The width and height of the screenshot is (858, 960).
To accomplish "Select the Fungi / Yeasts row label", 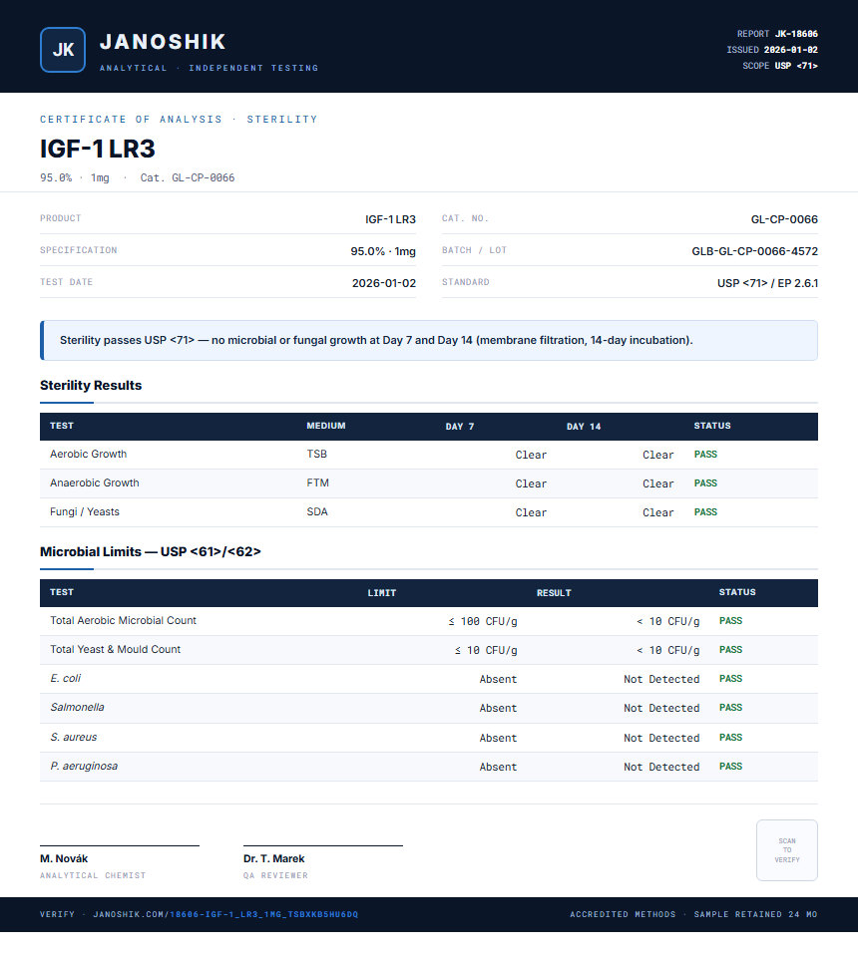I will pos(85,511).
